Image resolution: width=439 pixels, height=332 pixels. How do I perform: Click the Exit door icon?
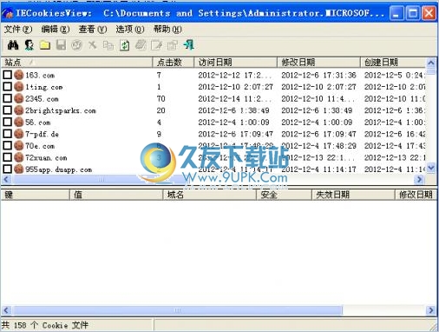(x=188, y=45)
